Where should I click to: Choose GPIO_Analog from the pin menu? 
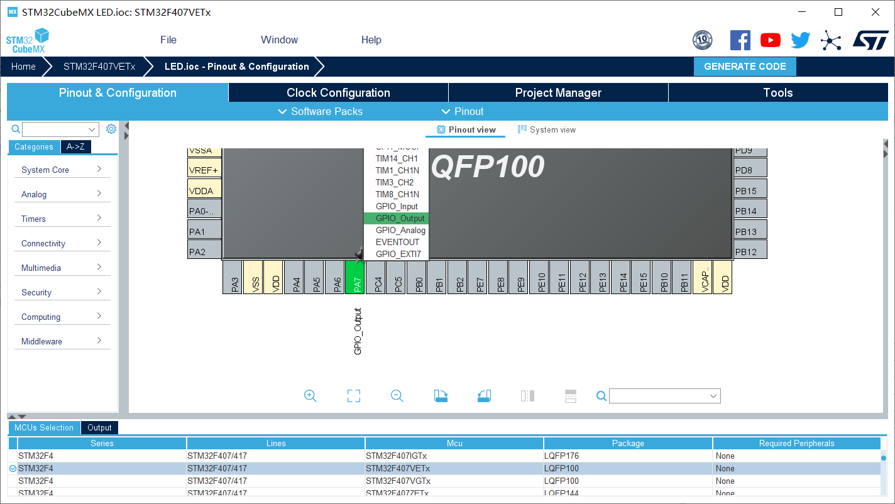[x=397, y=230]
